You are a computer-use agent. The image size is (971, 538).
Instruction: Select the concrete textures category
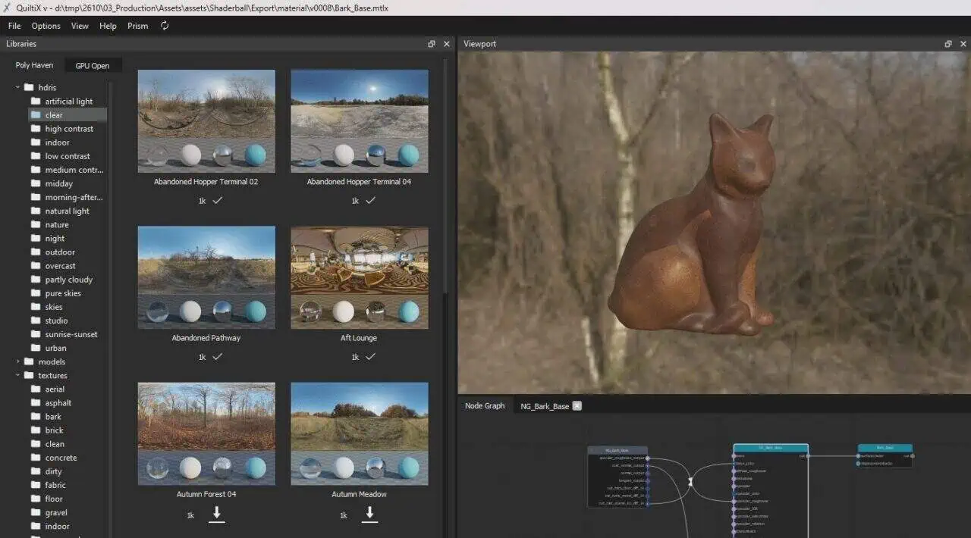pyautogui.click(x=61, y=458)
